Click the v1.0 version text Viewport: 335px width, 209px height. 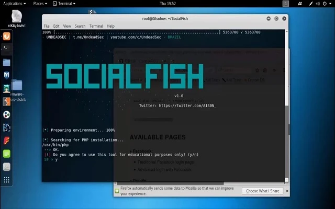point(179,96)
